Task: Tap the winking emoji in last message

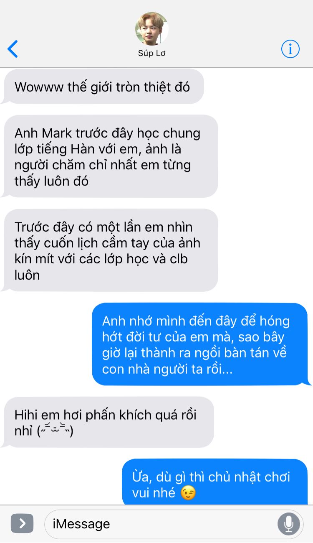Action: [x=188, y=493]
